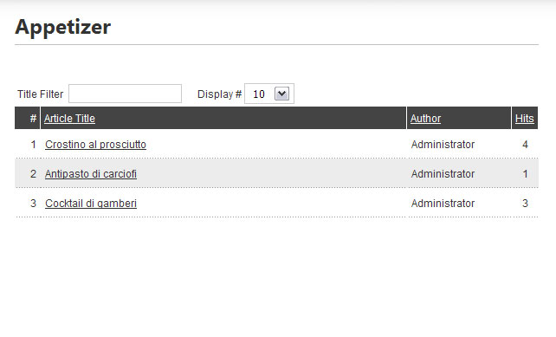Click hits count 1 for Antipasto
556x337 pixels.
[x=525, y=174]
